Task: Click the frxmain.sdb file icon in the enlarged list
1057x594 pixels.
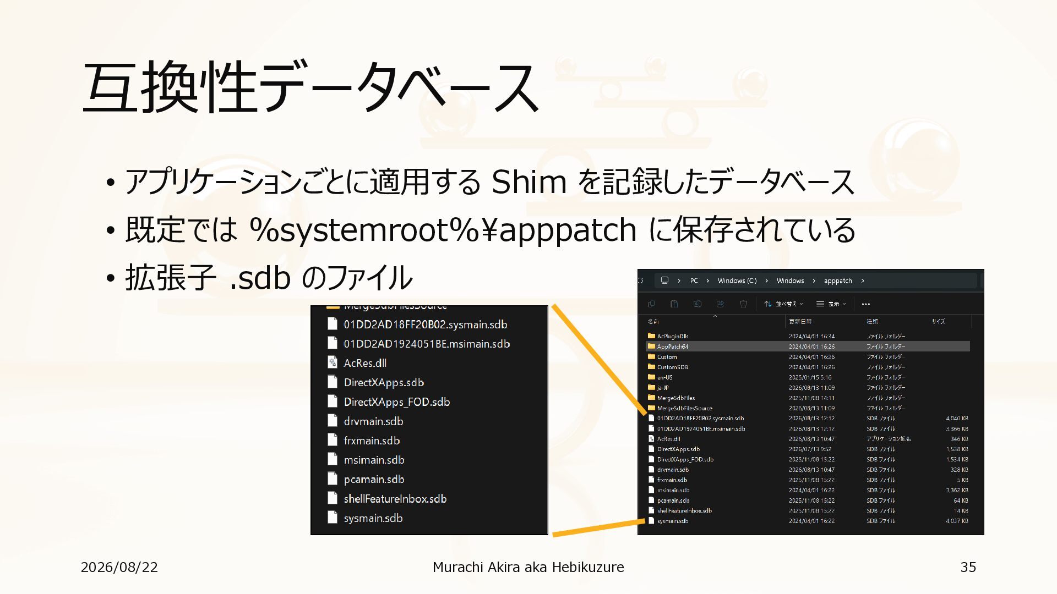Action: 333,440
